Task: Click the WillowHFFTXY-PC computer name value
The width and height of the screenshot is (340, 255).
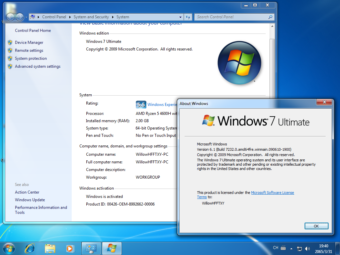Action: click(152, 154)
